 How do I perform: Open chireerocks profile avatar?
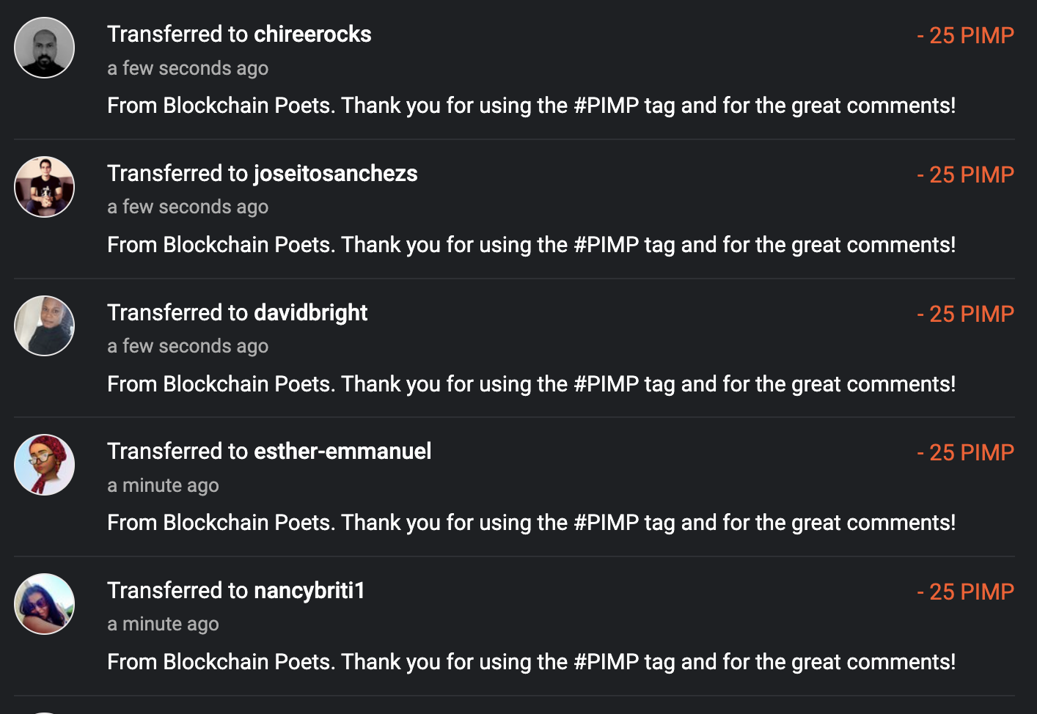click(45, 48)
